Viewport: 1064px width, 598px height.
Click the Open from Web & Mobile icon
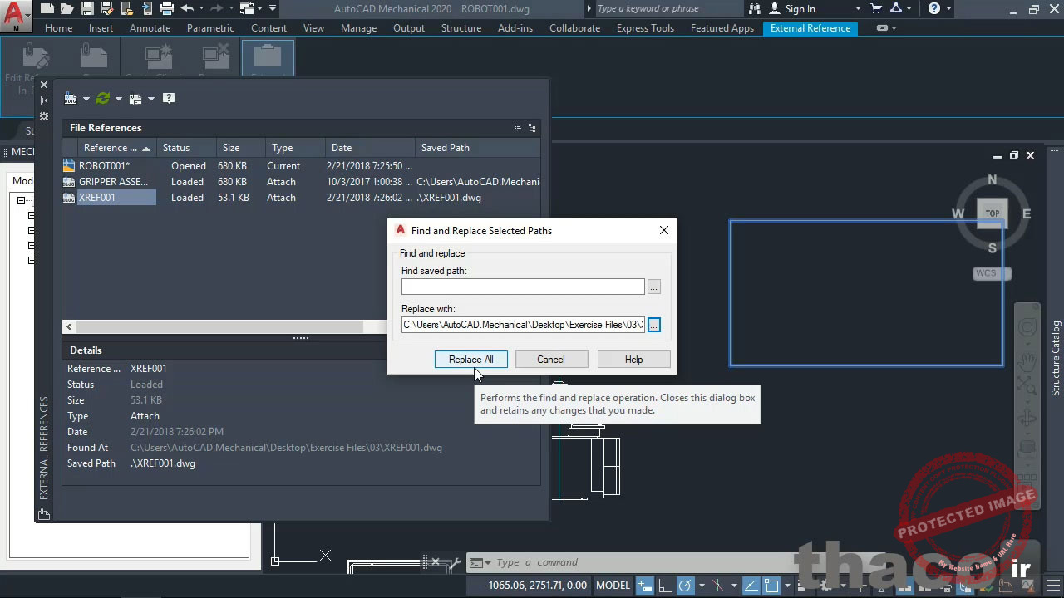pyautogui.click(x=127, y=9)
